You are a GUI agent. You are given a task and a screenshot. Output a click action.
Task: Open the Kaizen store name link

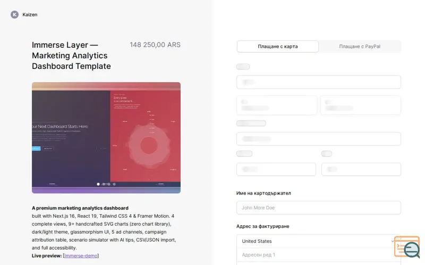pos(30,15)
